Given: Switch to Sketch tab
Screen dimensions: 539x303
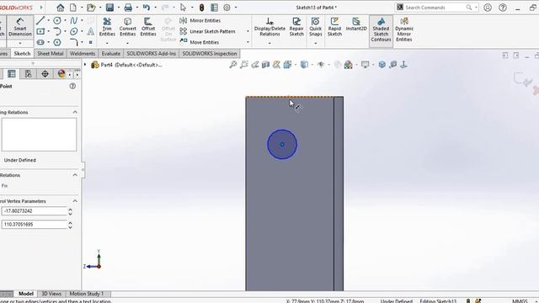Looking at the screenshot, I should click(x=22, y=54).
